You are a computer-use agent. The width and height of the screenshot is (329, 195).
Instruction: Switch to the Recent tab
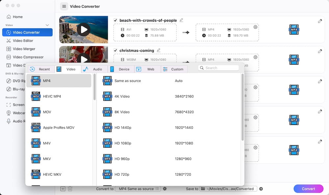tap(41, 69)
